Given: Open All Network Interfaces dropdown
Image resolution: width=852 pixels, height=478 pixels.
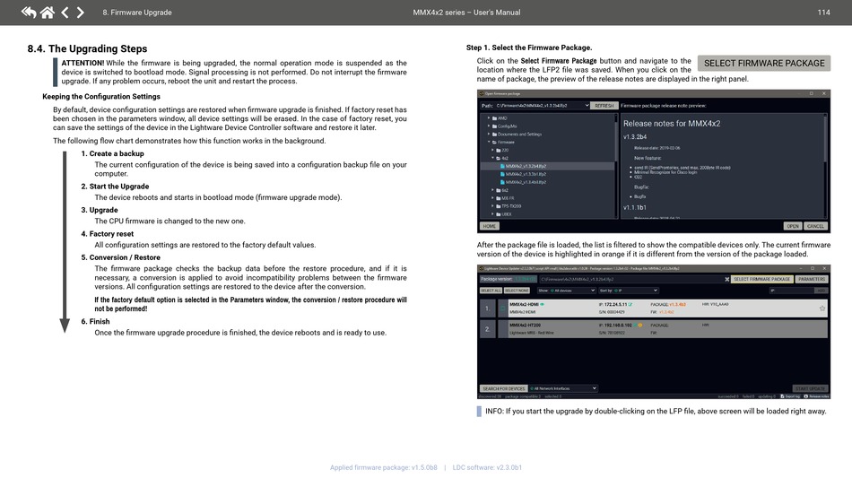Looking at the screenshot, I should (563, 388).
